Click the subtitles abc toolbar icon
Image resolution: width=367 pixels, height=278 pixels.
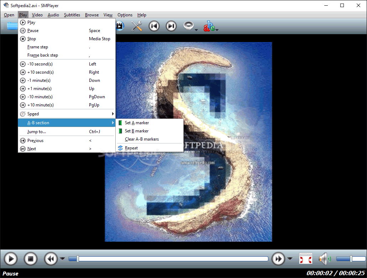pyautogui.click(x=209, y=26)
